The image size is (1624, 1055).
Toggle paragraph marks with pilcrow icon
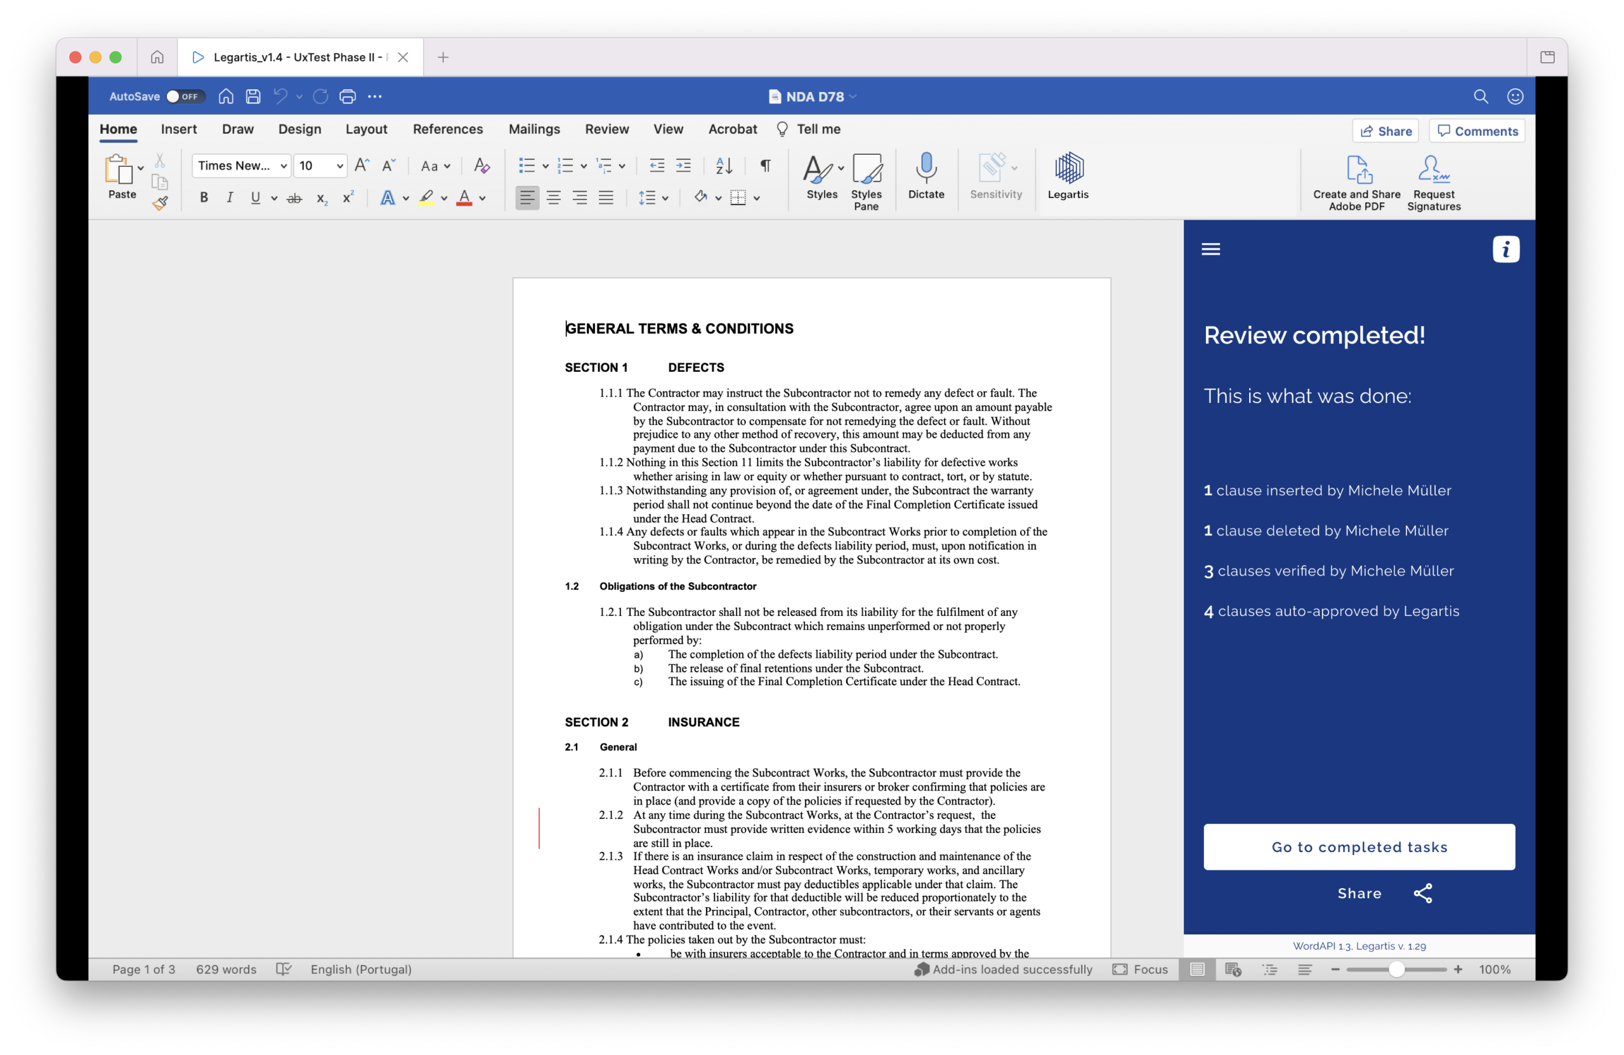click(x=766, y=166)
